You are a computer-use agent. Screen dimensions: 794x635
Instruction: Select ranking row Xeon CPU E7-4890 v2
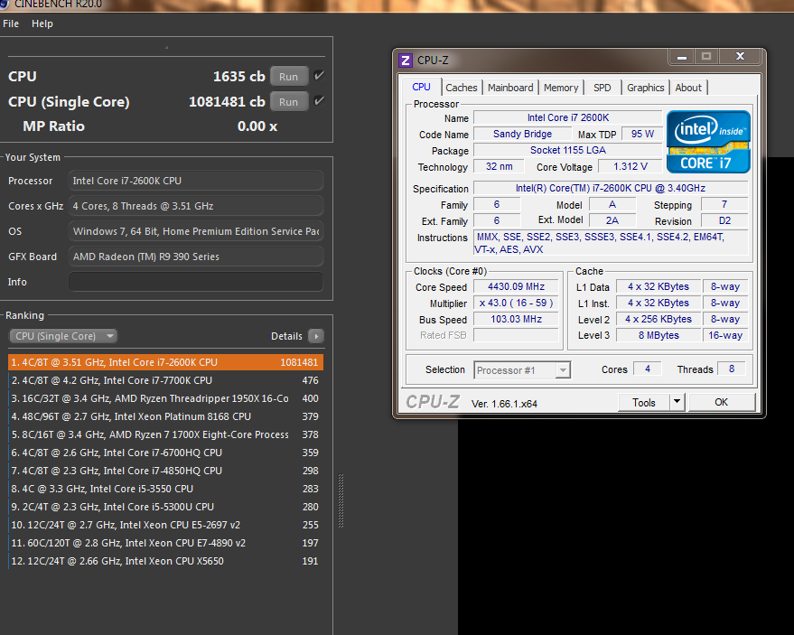pyautogui.click(x=165, y=543)
